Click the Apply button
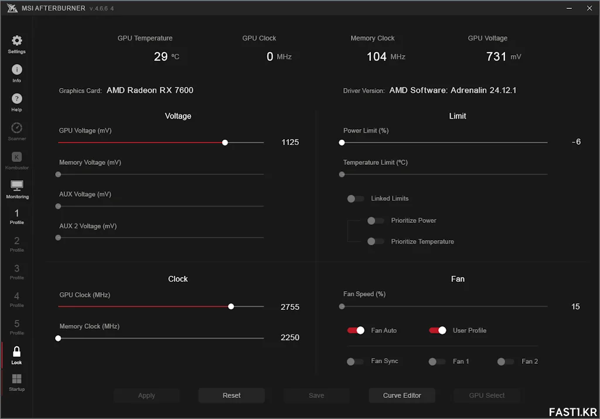600x419 pixels. click(x=146, y=395)
